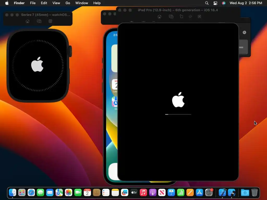Open Xcode from the Dock

(222, 192)
